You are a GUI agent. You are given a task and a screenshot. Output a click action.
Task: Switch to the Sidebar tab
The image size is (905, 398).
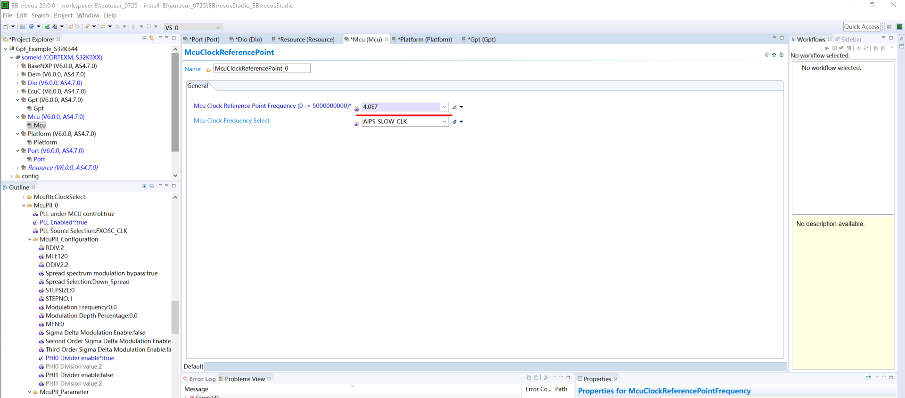click(848, 39)
